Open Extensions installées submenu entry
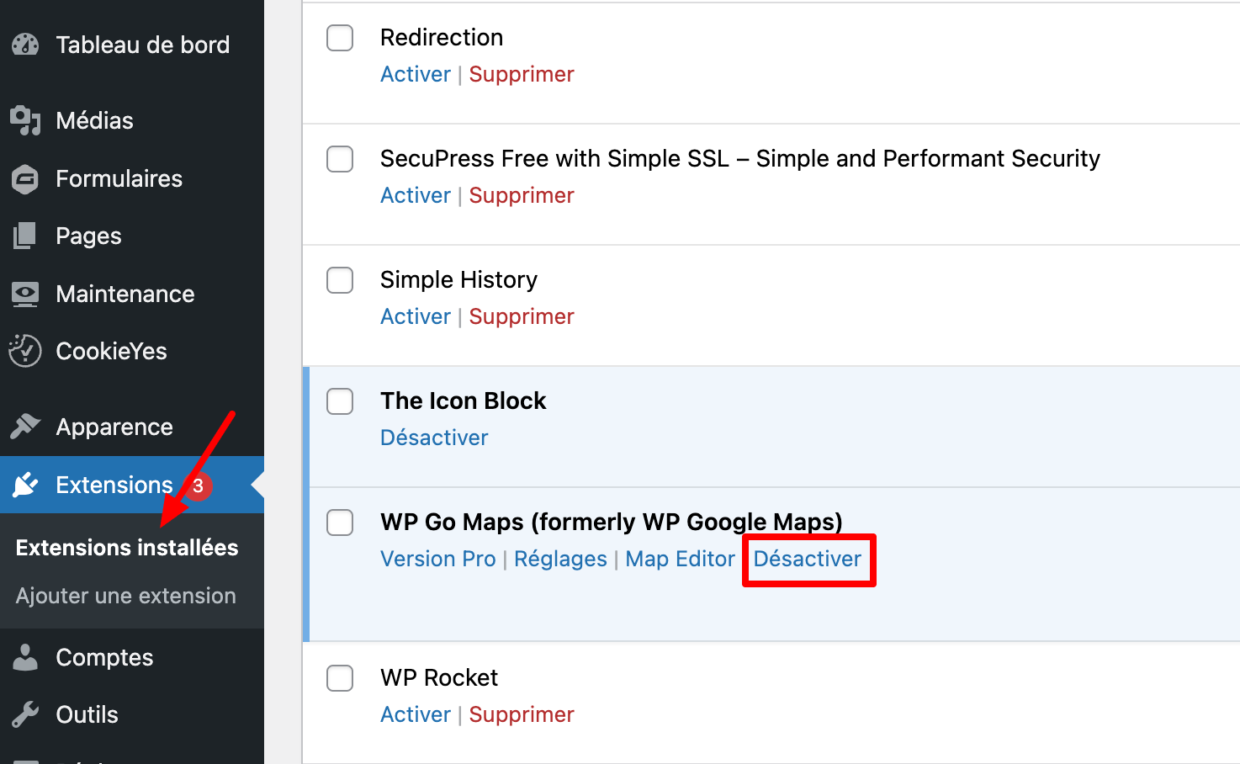Screen dimensions: 1240x764 click(126, 547)
